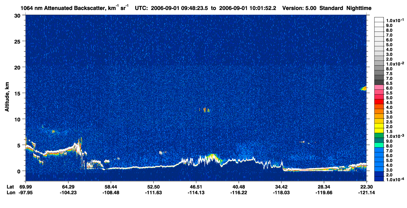Select longitude value -119.66

(x=324, y=193)
